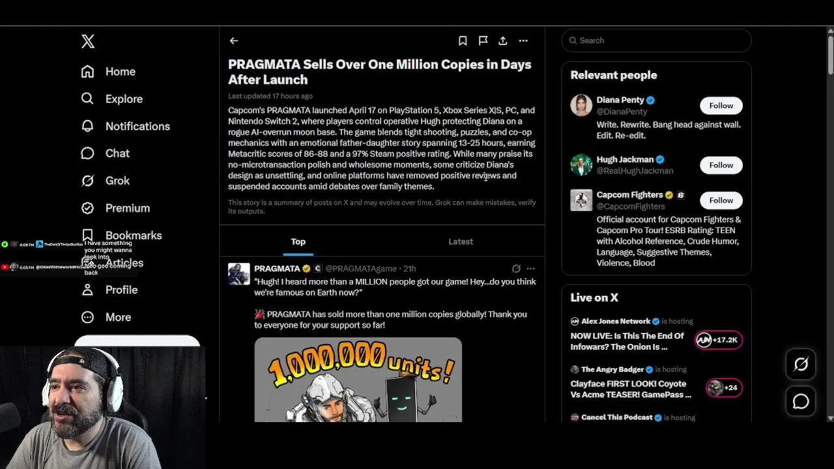Open story options three-dot menu
The image size is (834, 469).
pos(523,40)
